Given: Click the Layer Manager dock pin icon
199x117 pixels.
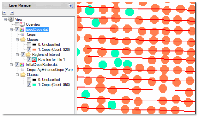Looking at the screenshot, I should 71,5.
